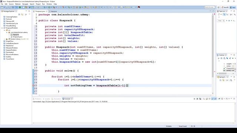Open the File menu

2,4
